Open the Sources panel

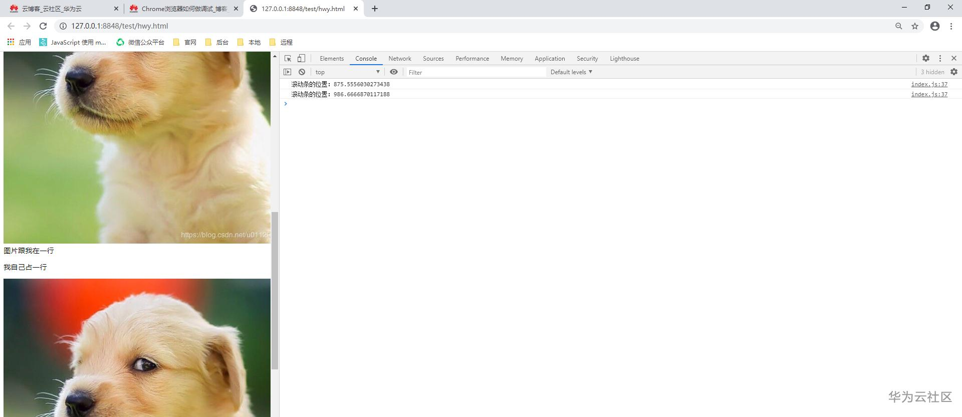point(433,59)
